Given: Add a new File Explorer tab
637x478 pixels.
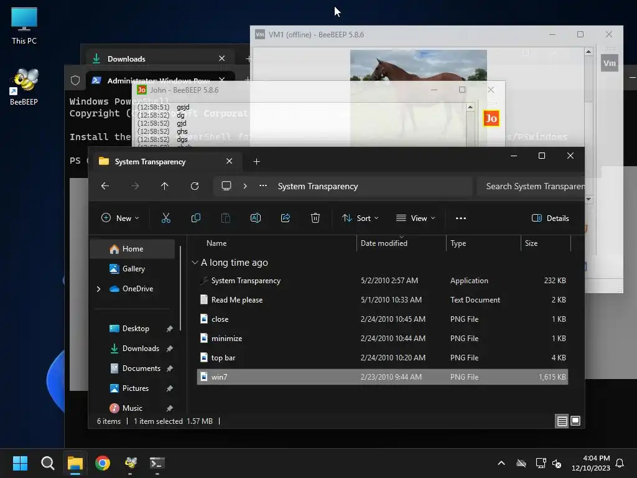Looking at the screenshot, I should 256,162.
